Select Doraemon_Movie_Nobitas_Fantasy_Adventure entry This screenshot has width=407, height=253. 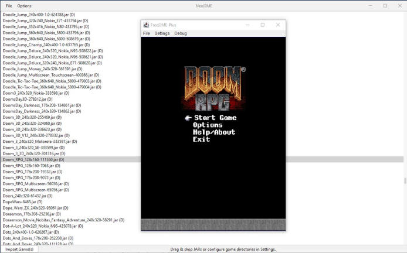tap(63, 220)
